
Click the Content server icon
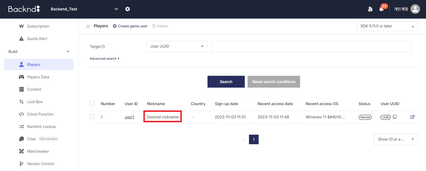21,89
